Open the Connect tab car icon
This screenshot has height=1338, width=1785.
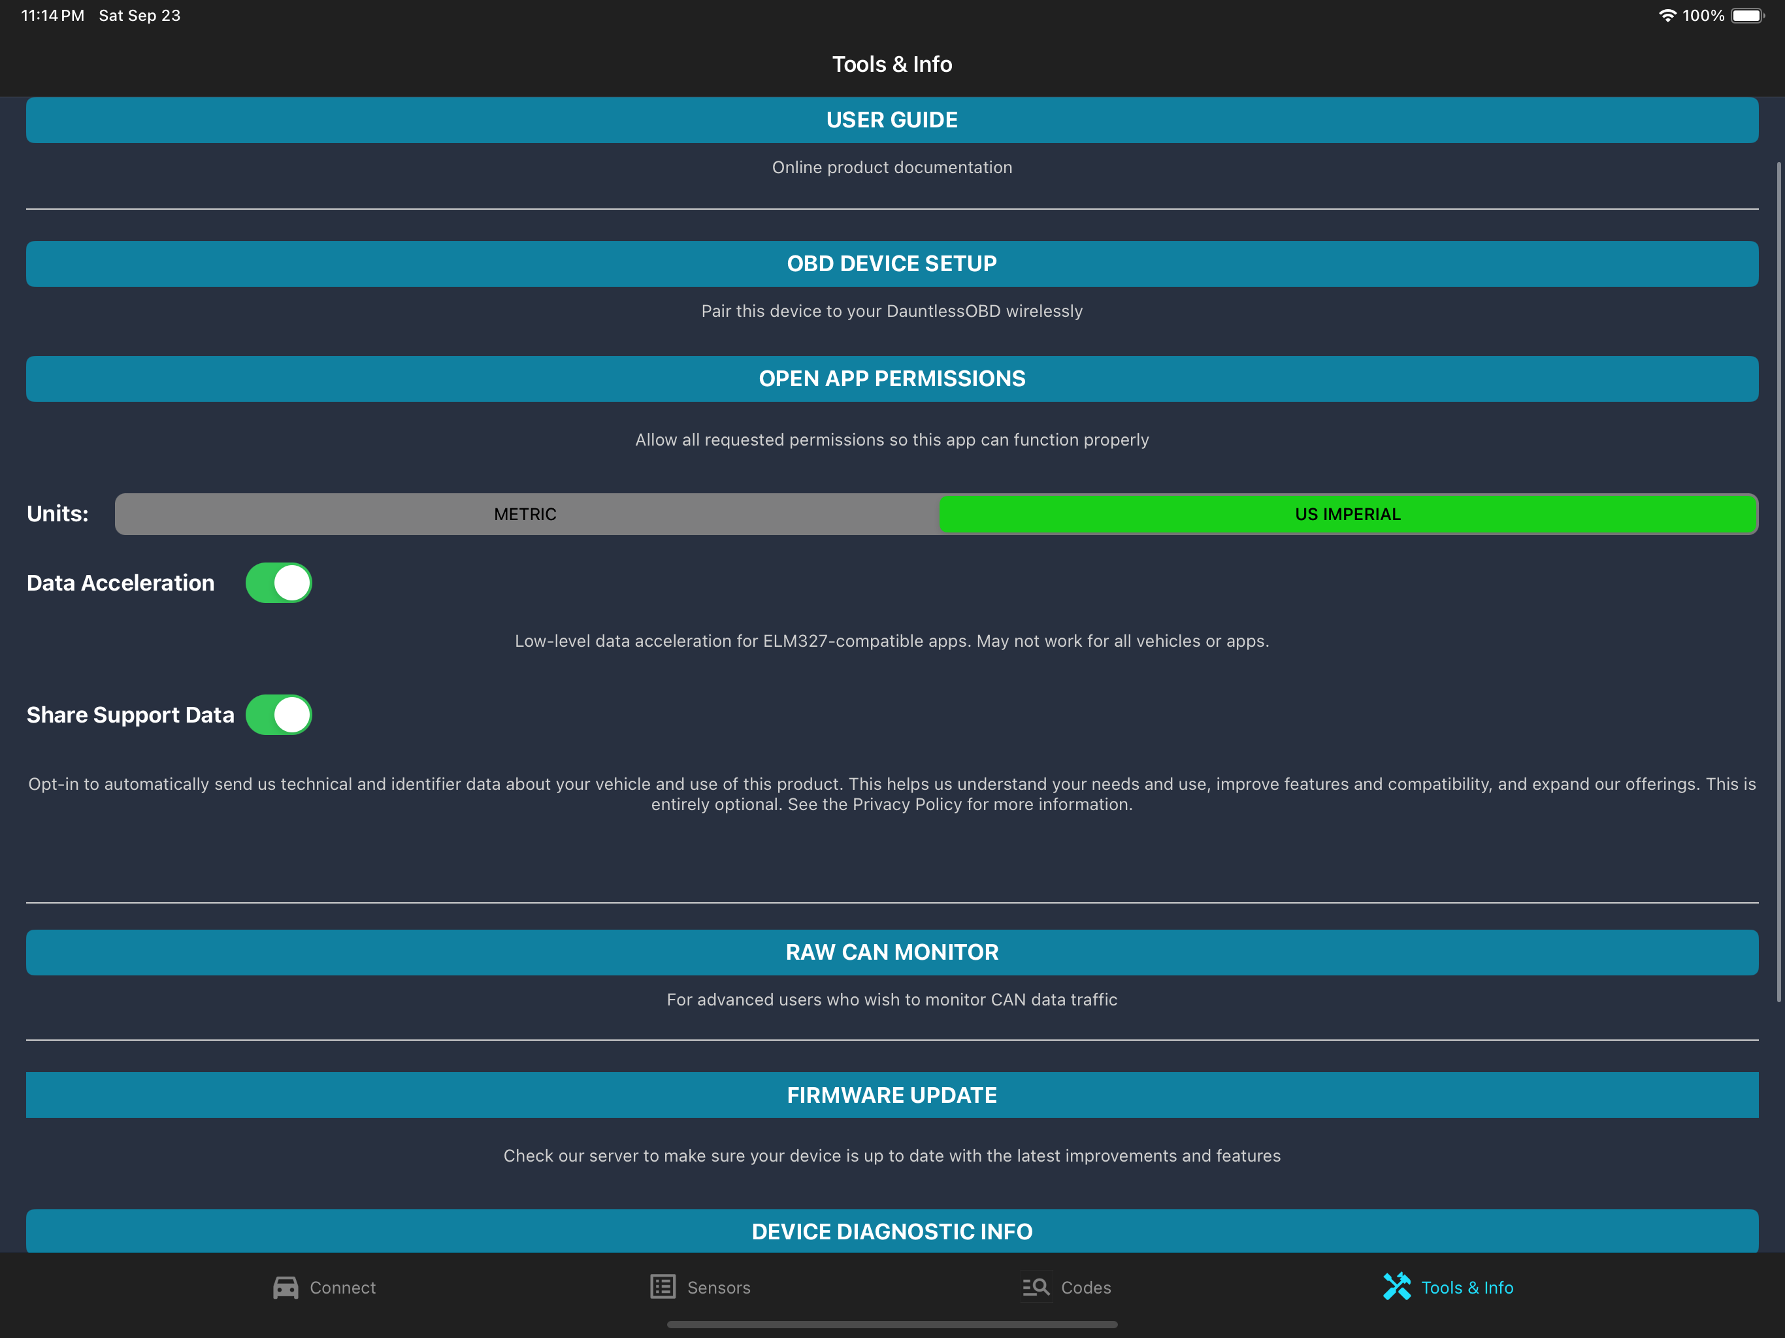[x=286, y=1287]
